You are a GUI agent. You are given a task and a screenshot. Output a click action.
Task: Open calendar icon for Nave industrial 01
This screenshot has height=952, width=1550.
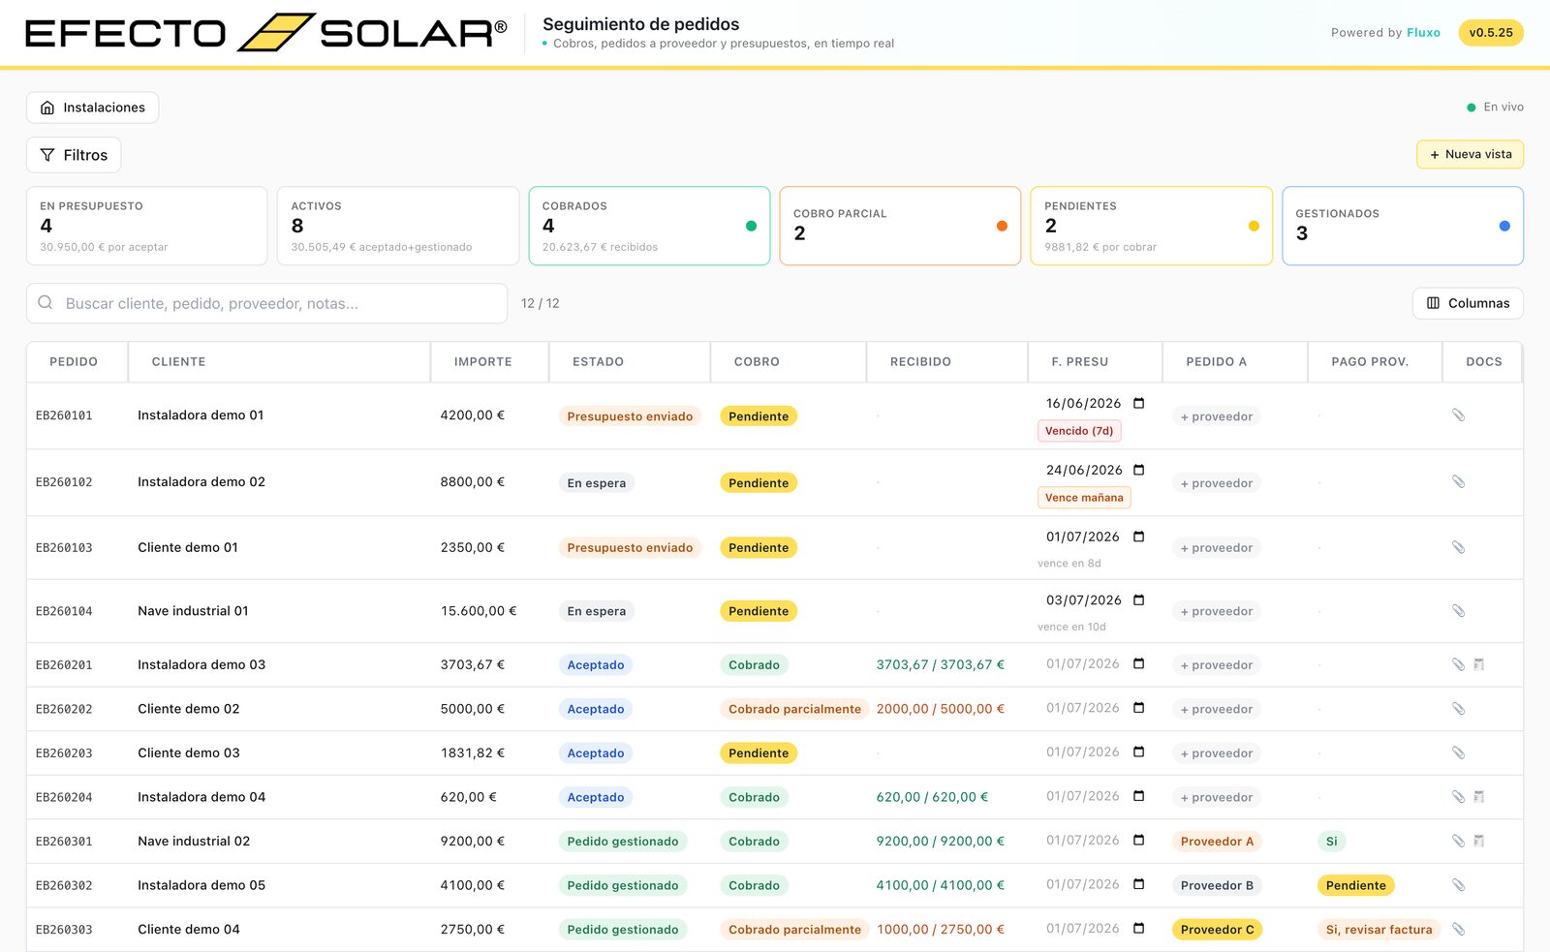[1139, 600]
